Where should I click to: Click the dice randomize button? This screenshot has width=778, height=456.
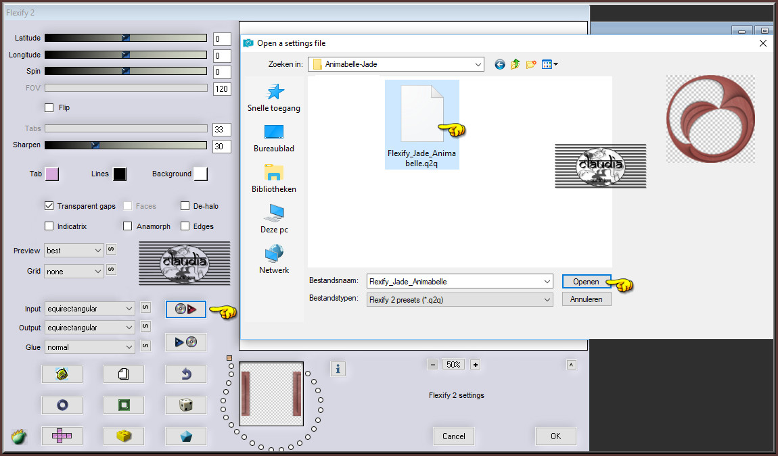[x=185, y=405]
